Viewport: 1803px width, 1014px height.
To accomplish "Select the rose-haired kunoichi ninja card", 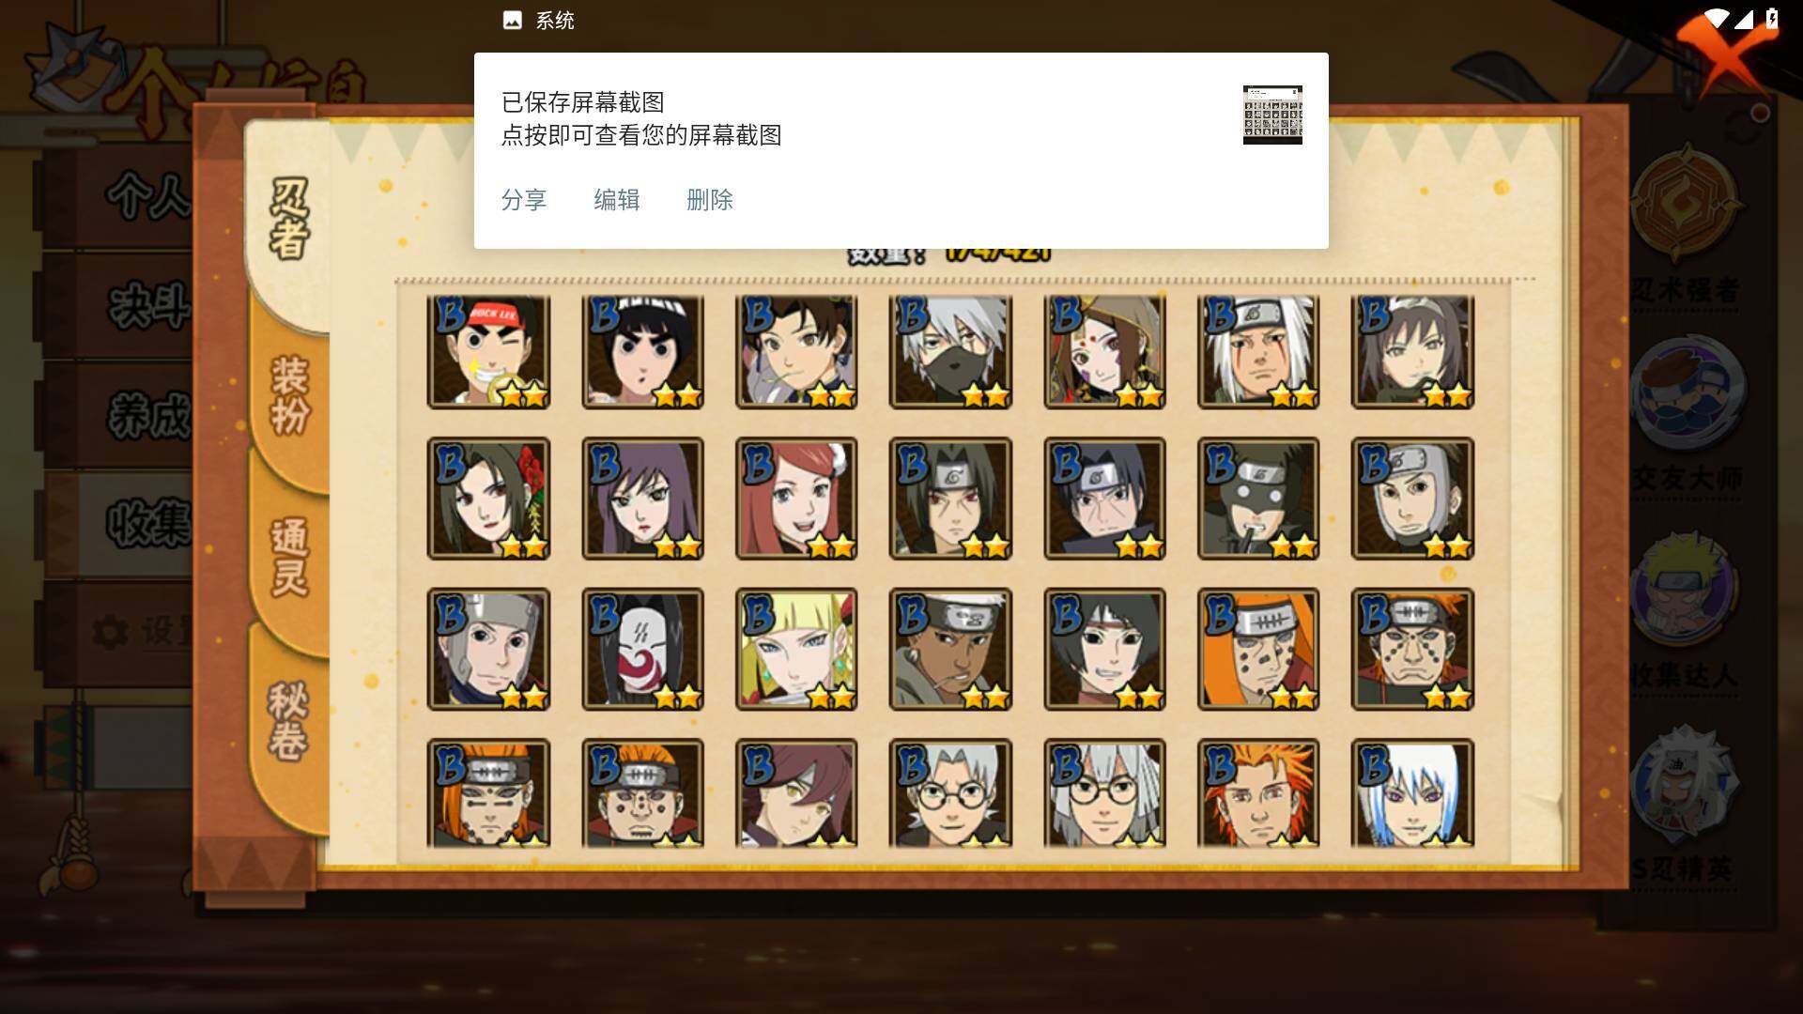I will tap(488, 499).
